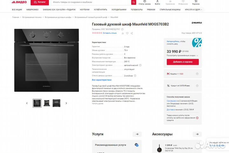229x153 pixels.
Task: Expand description with Читать далее
Action: (x=98, y=103)
